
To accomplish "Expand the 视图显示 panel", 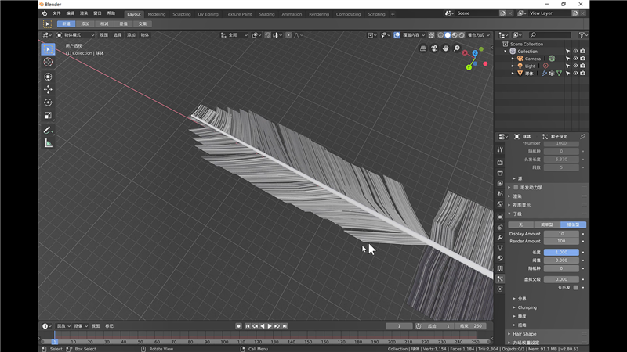I will click(x=521, y=205).
